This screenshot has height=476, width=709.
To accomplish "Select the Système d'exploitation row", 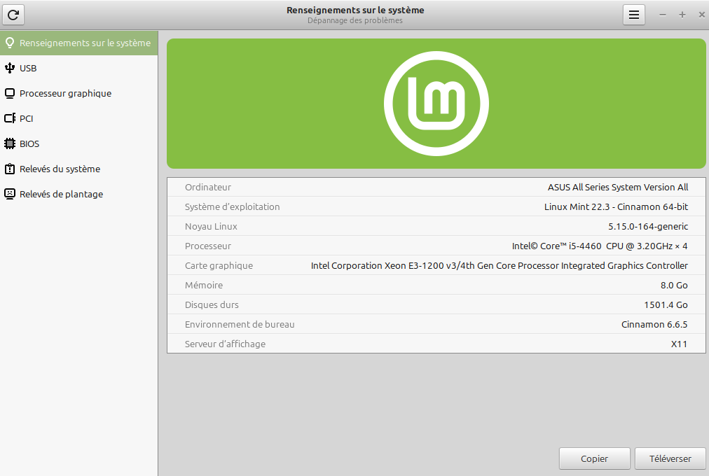I will (436, 206).
